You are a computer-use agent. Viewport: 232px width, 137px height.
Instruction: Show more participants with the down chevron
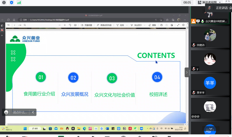click(x=211, y=129)
